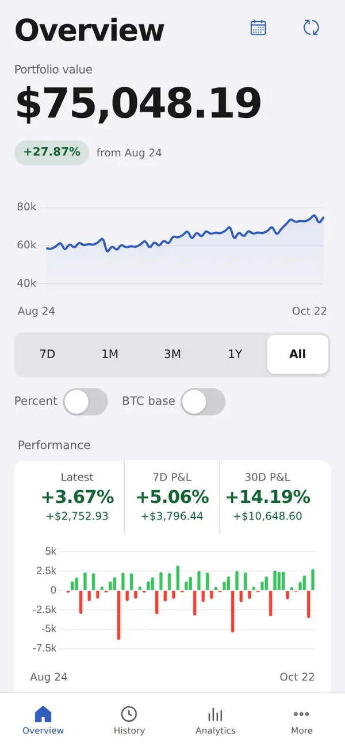Tap the $75,048.19 portfolio value
This screenshot has height=746, width=345.
click(138, 104)
